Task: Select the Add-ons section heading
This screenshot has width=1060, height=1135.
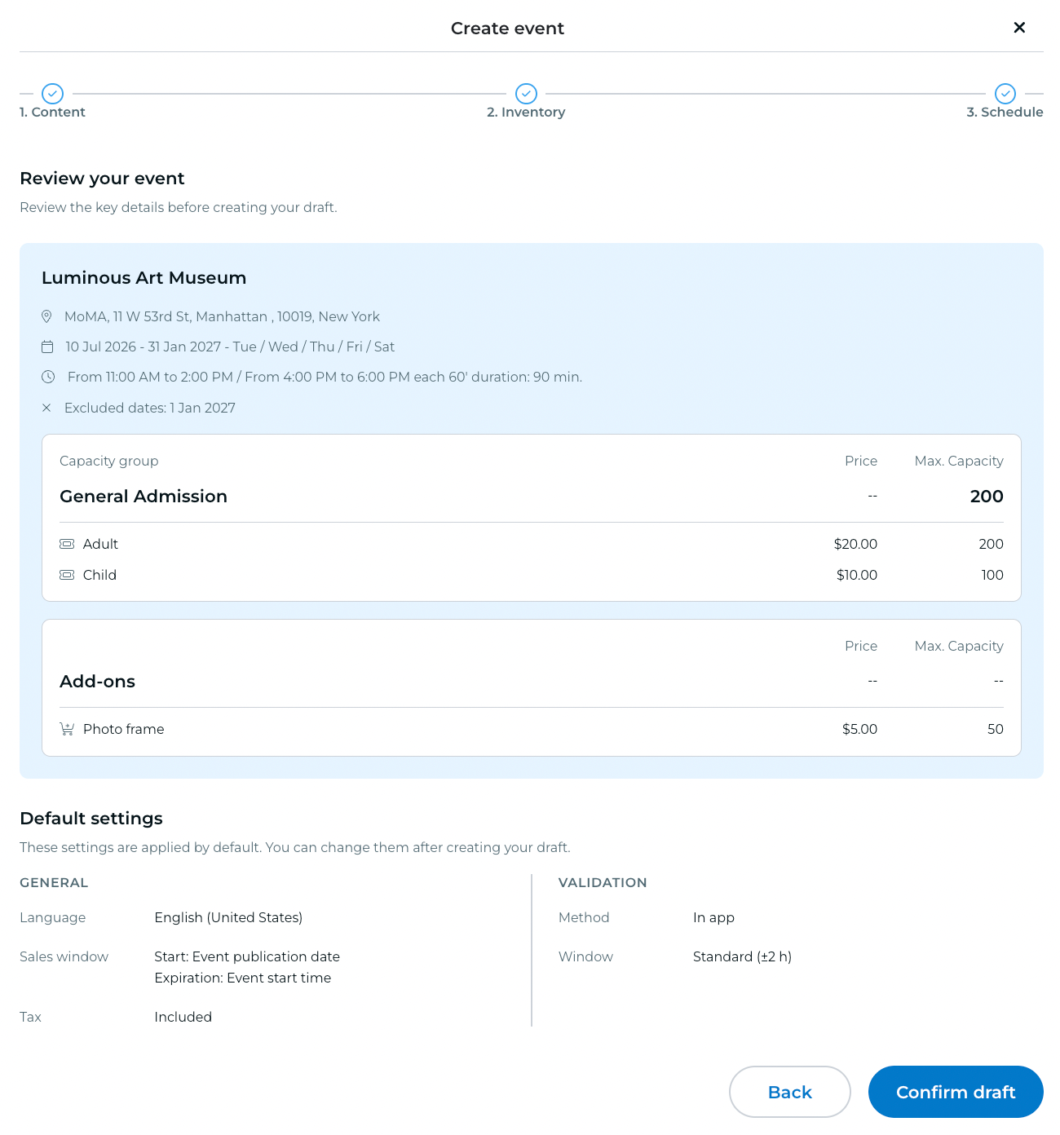Action: 97,682
